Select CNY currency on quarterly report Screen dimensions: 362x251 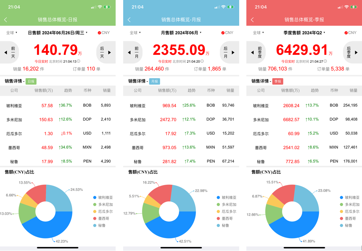[351, 33]
